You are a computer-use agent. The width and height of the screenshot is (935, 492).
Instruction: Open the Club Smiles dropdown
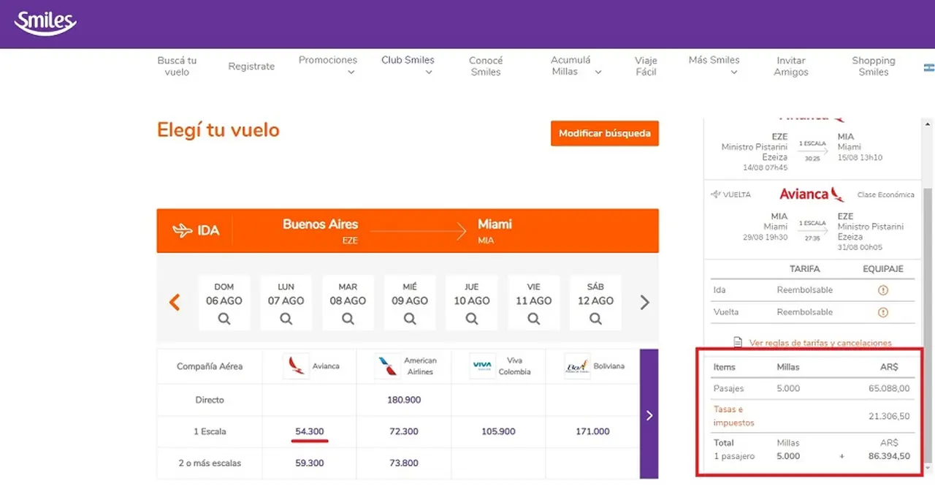click(408, 65)
